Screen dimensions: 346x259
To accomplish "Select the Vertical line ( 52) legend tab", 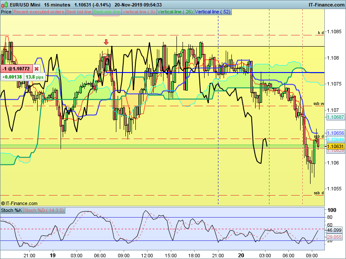I will tap(212, 12).
